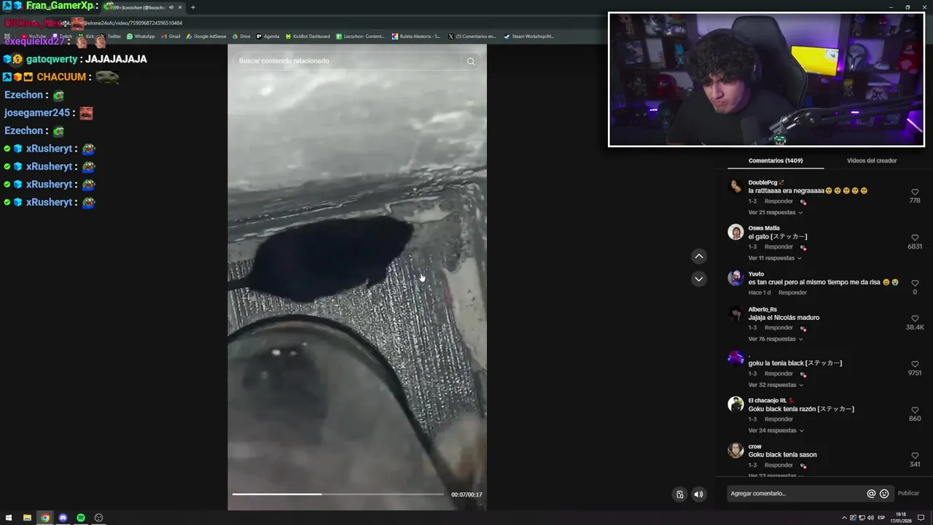Screen dimensions: 933x525
Task: Open the Steam Workshop bookmark
Action: pyautogui.click(x=529, y=36)
